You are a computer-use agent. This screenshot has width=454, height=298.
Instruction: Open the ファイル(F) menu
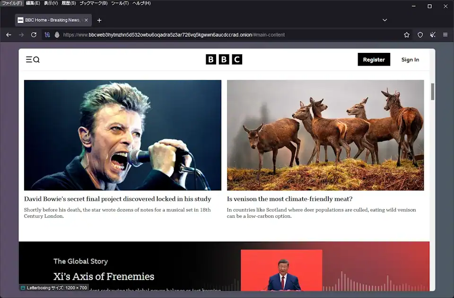[12, 3]
